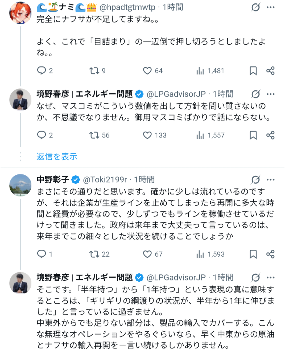
Task: Open Grok icon on 中野彰子's tweet
Action: tap(256, 180)
